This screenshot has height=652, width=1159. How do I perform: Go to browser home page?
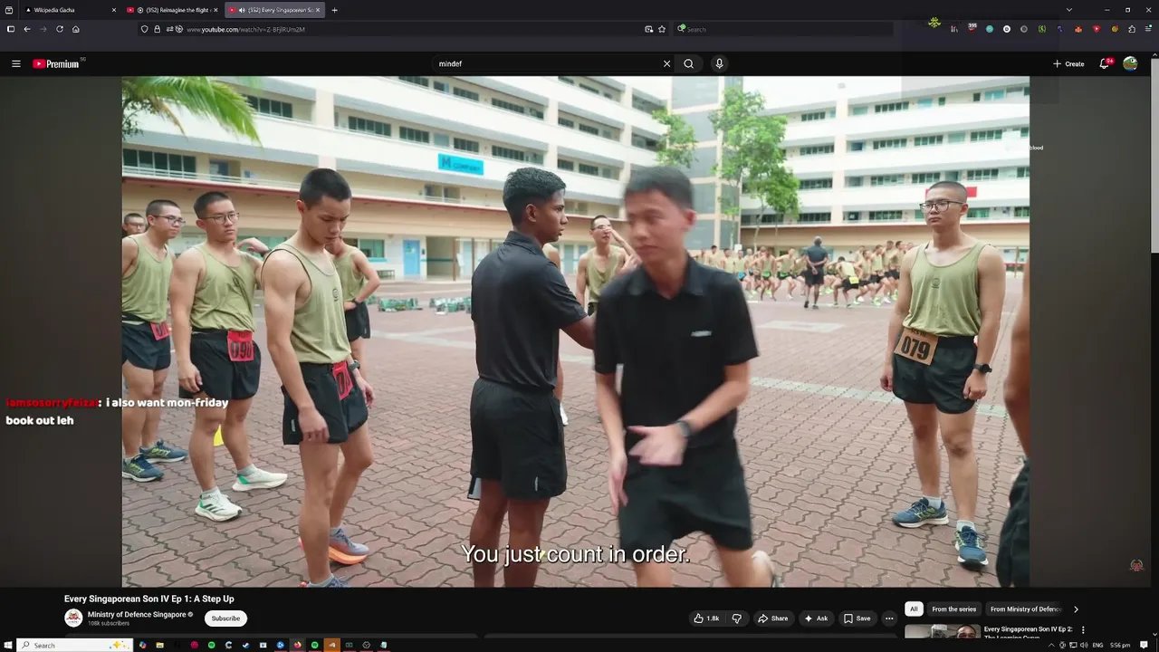click(76, 29)
